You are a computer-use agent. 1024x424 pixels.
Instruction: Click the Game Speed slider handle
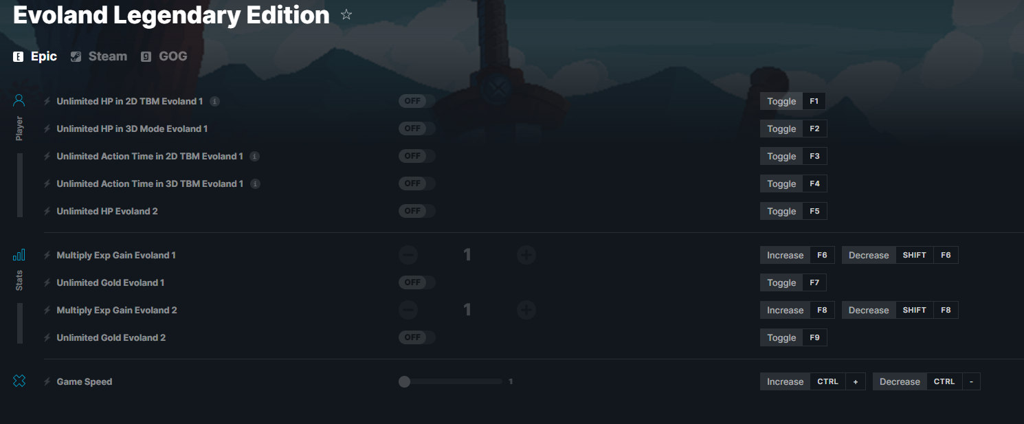pyautogui.click(x=404, y=381)
